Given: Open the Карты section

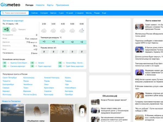Looking at the screenshot, I should [x=50, y=5].
